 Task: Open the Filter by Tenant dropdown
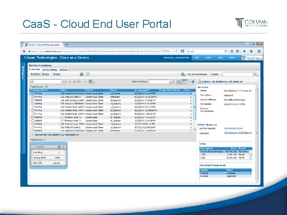[171, 82]
